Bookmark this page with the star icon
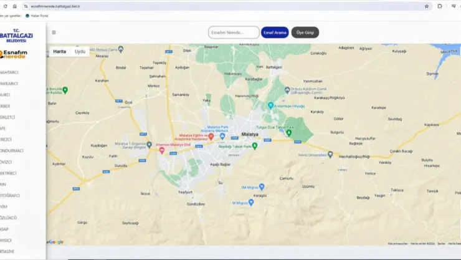Image resolution: width=461 pixels, height=260 pixels. pos(427,6)
